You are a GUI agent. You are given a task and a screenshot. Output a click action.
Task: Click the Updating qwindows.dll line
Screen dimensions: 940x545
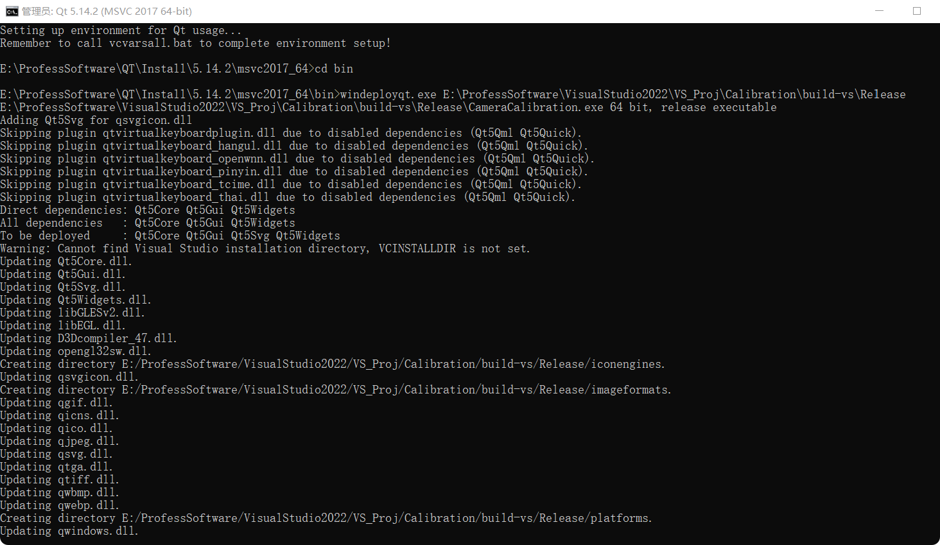(x=67, y=531)
